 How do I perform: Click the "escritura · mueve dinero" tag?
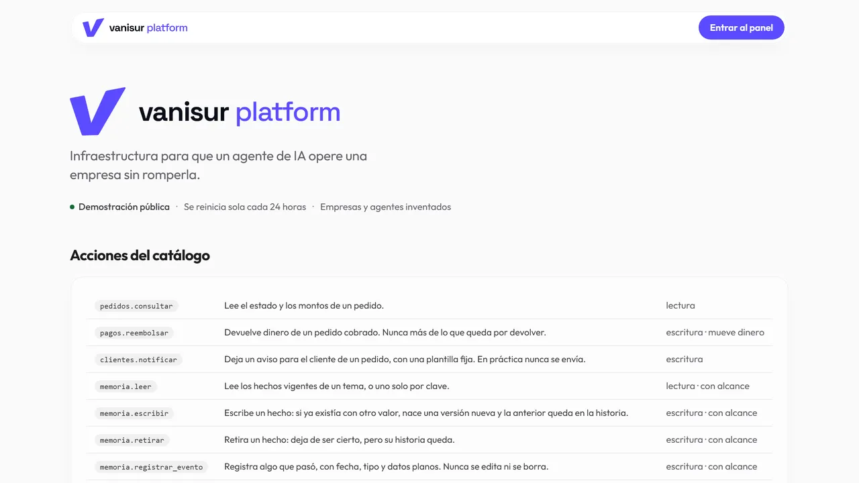point(715,333)
